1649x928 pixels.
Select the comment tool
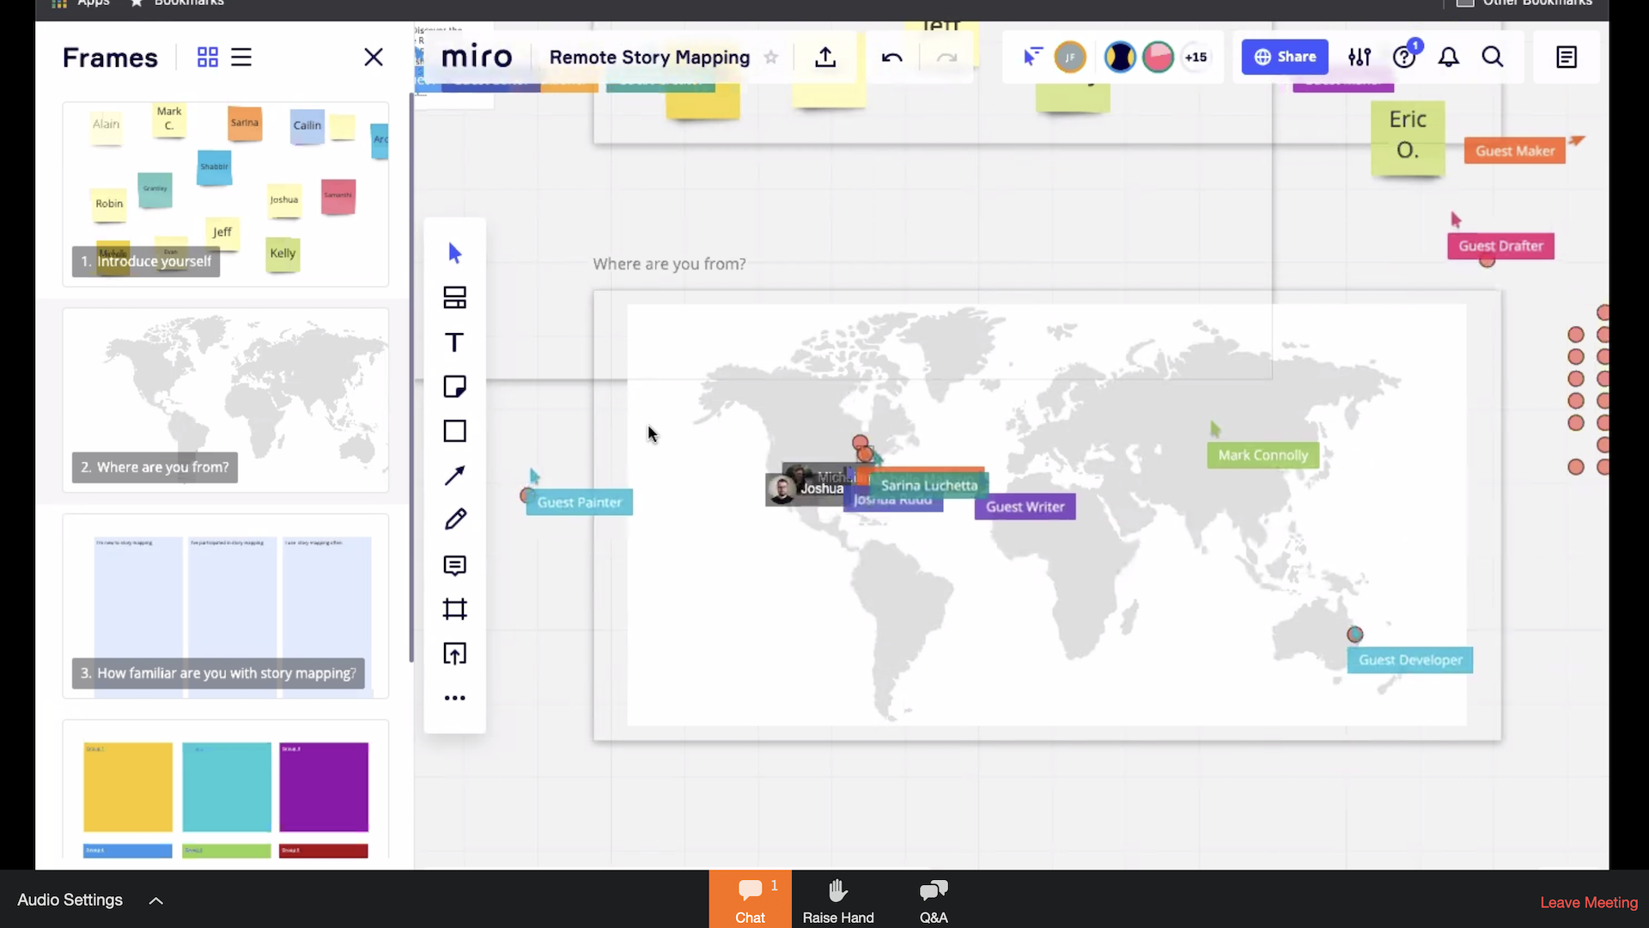pos(454,566)
